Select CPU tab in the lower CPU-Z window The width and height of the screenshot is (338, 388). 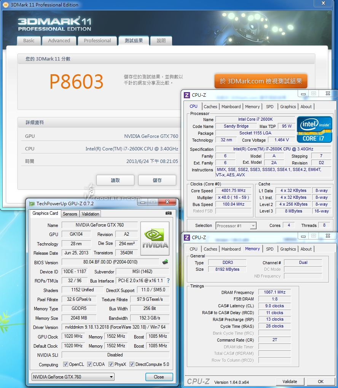193,249
